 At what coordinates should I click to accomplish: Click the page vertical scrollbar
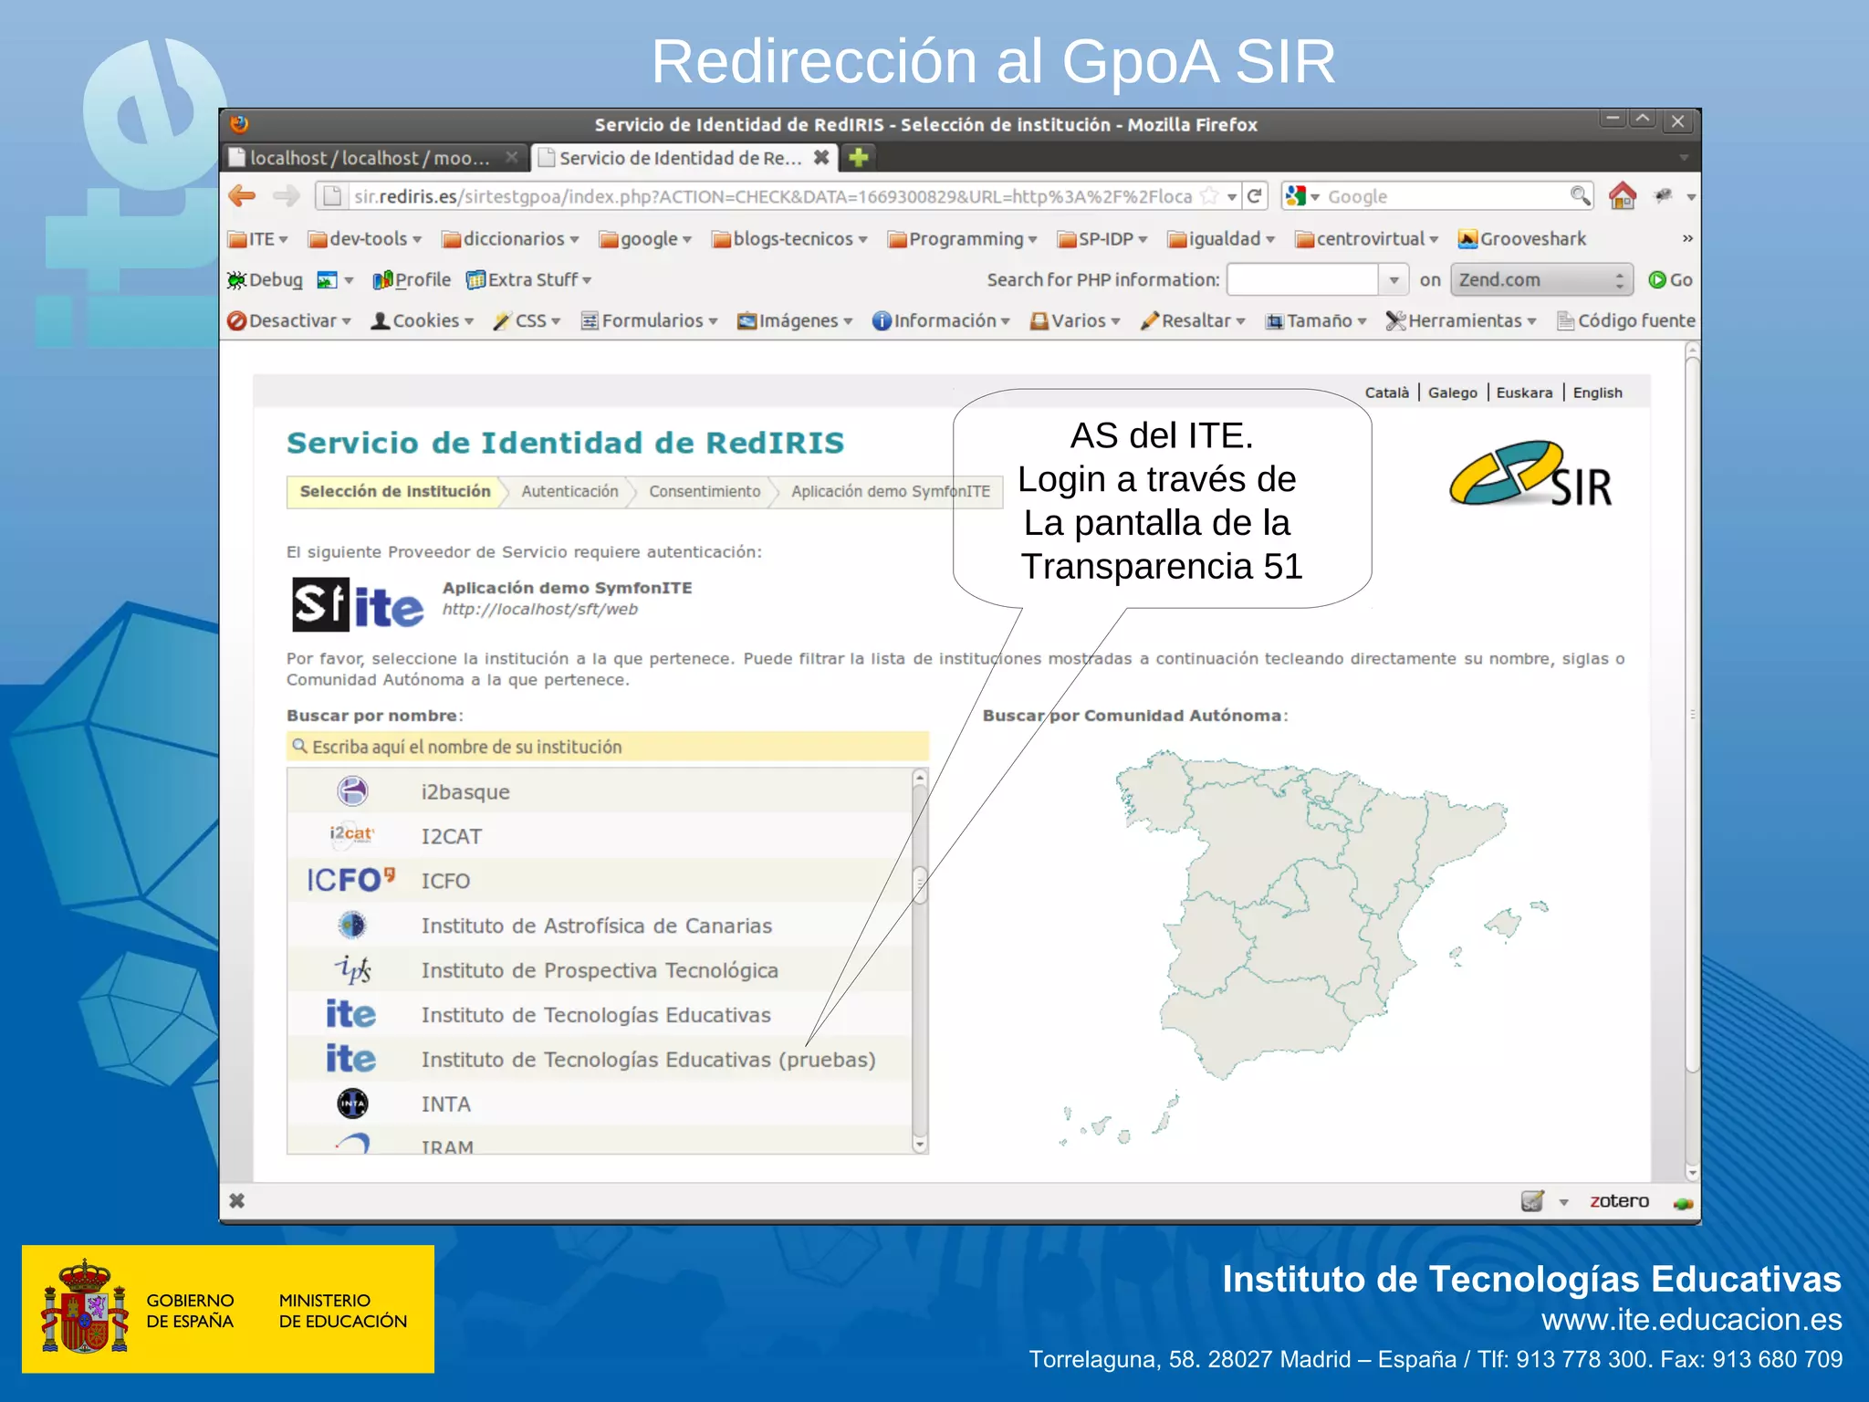tap(1693, 717)
